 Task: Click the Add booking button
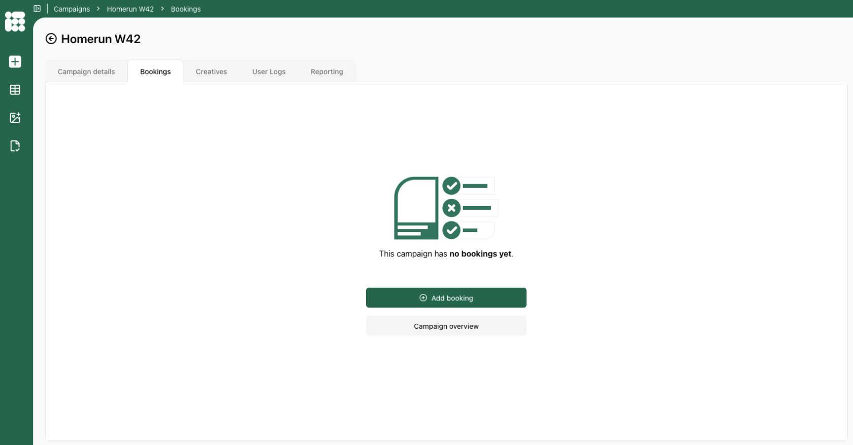[x=446, y=298]
